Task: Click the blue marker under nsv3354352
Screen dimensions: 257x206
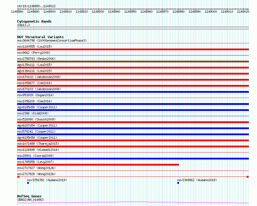Action: 28,183
